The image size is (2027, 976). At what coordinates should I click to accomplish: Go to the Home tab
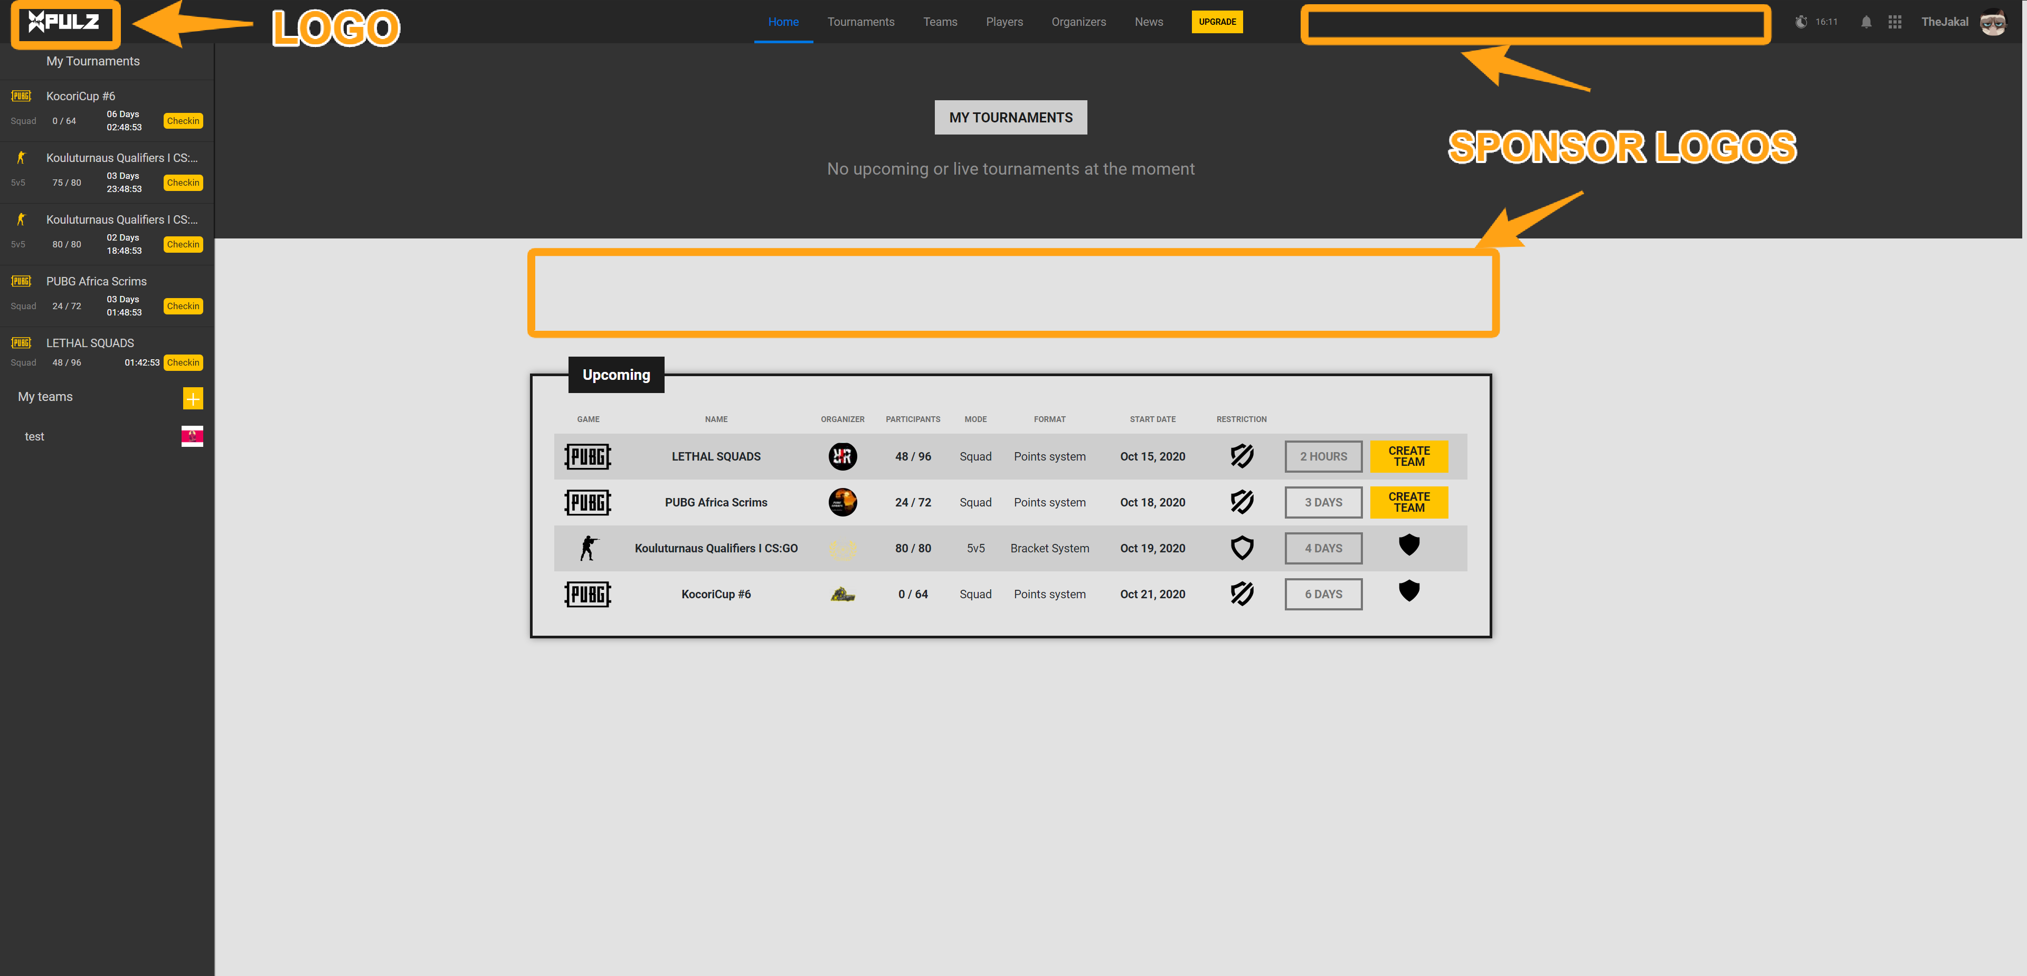click(x=783, y=22)
